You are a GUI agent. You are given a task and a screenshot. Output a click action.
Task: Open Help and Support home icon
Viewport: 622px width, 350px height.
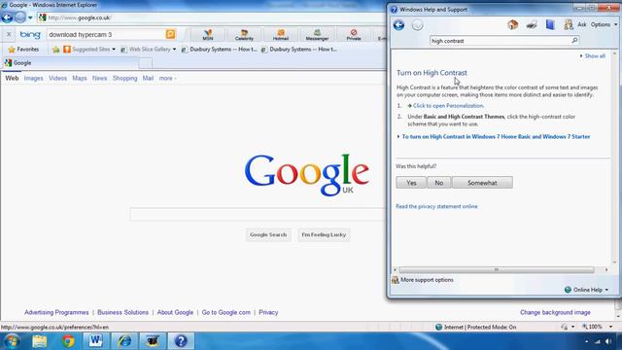[x=512, y=24]
